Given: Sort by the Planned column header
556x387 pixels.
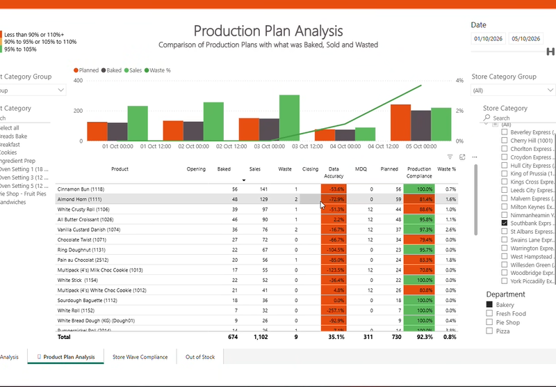Looking at the screenshot, I should (x=389, y=169).
